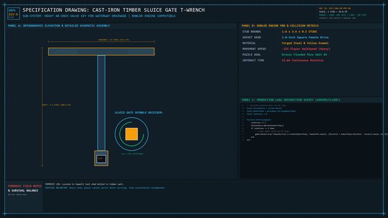Click the "function" line in the Luau script
The height and width of the screenshot is (218, 388).
click(259, 120)
